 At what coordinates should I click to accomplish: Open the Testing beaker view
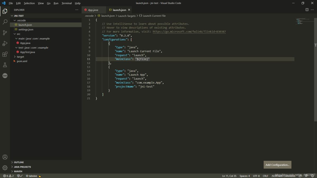5,65
